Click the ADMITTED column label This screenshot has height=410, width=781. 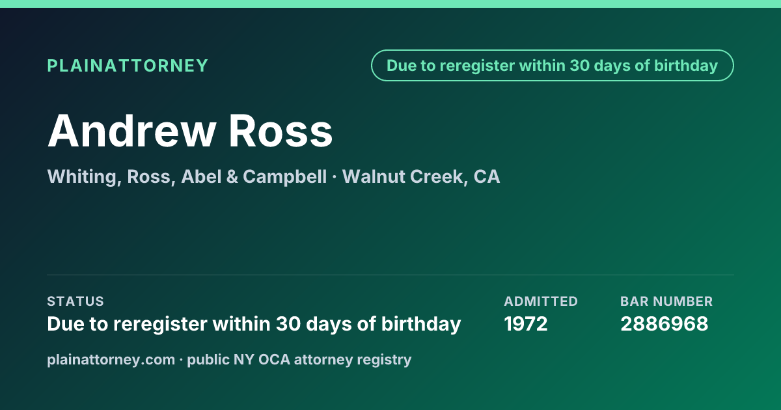[x=541, y=301]
